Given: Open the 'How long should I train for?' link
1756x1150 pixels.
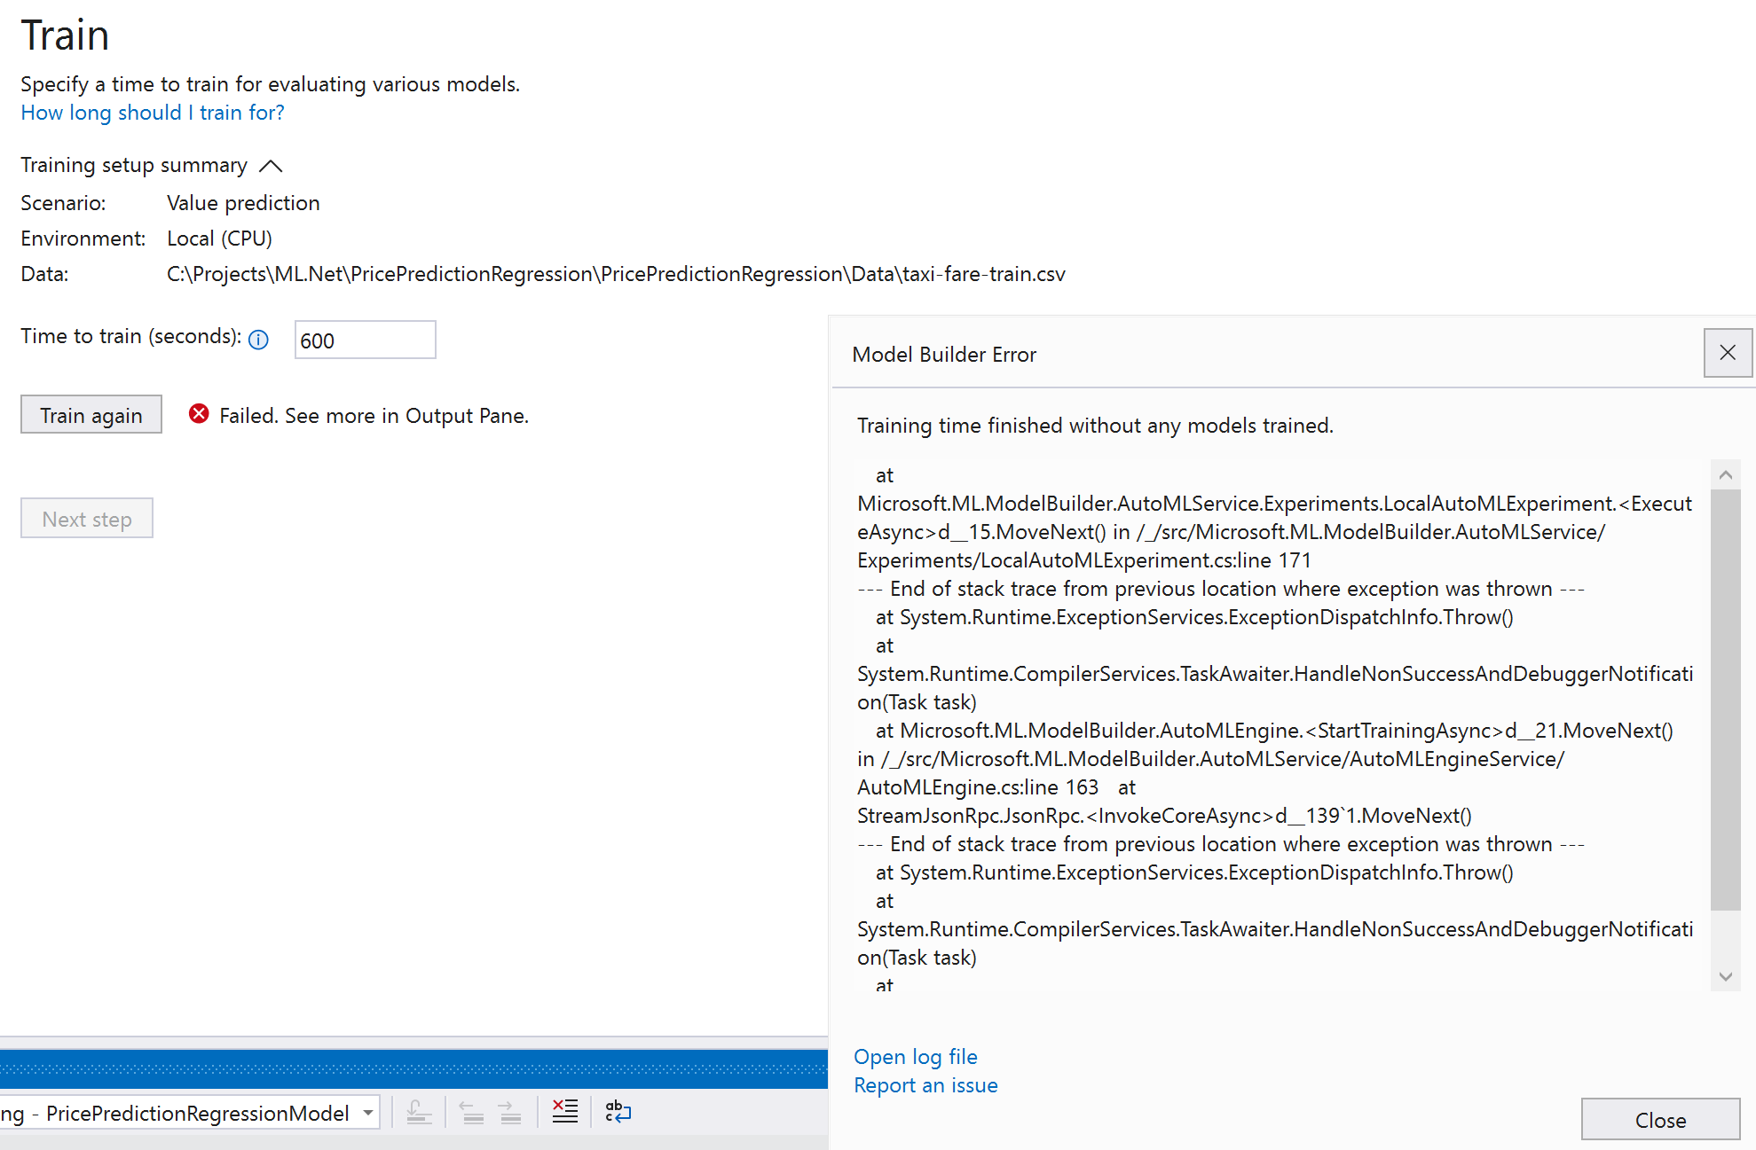Looking at the screenshot, I should pos(152,113).
